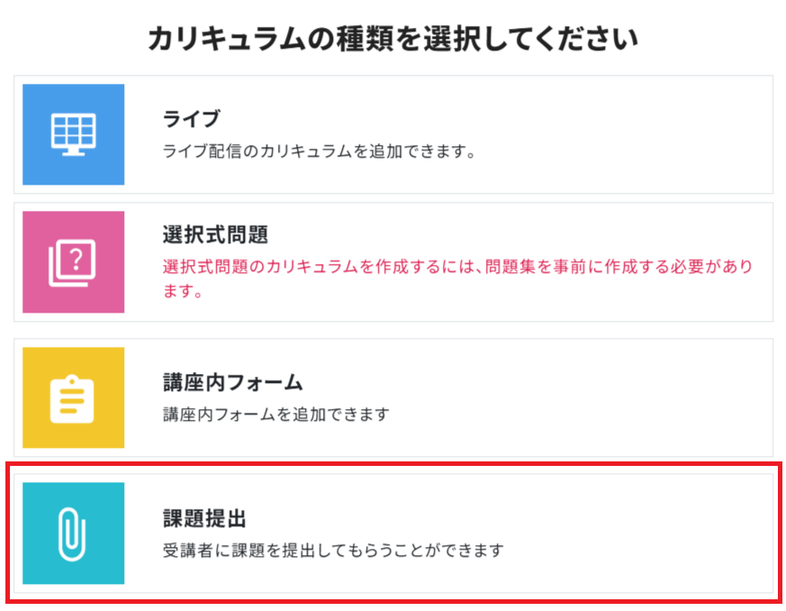Click the 受講者に課題を提出 description text
Viewport: 786px width, 611px height.
333,549
